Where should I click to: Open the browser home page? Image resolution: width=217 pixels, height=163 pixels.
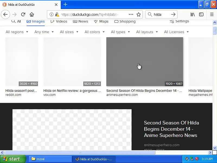click(32, 14)
